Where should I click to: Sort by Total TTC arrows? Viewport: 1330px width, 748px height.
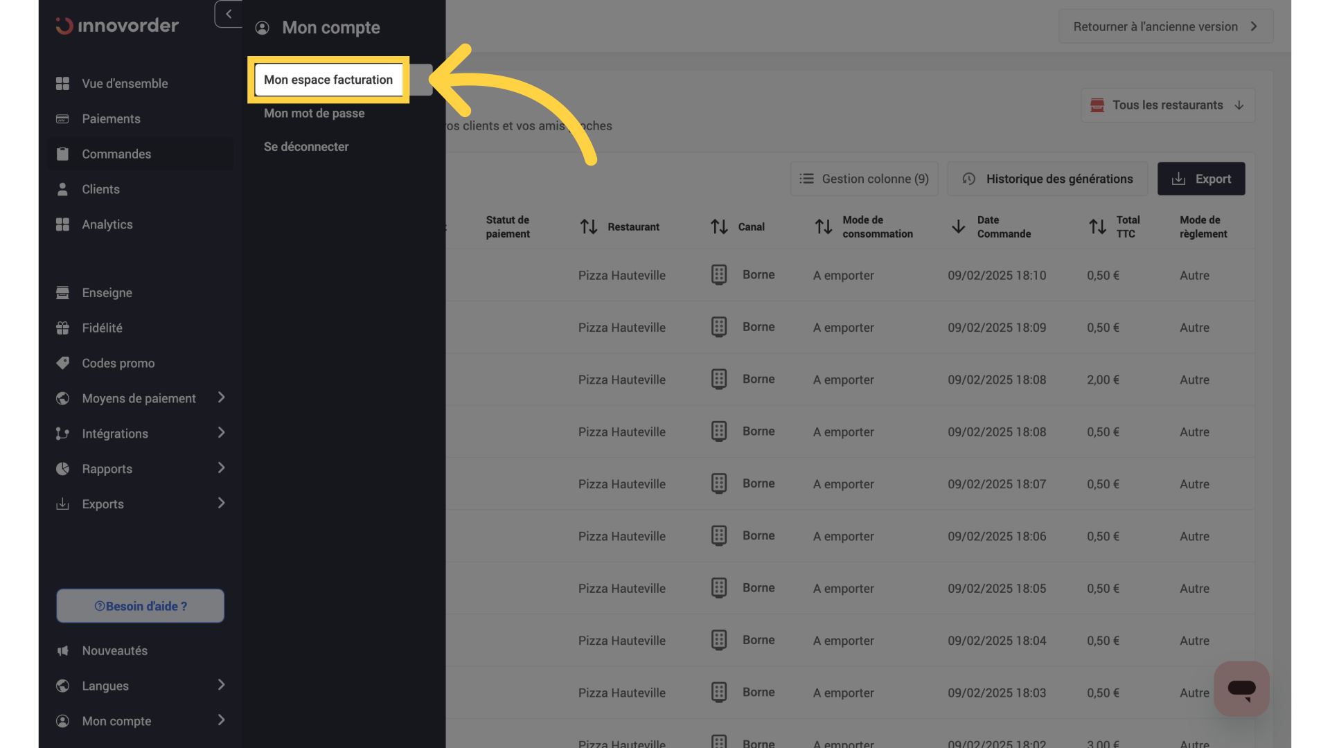[1097, 226]
